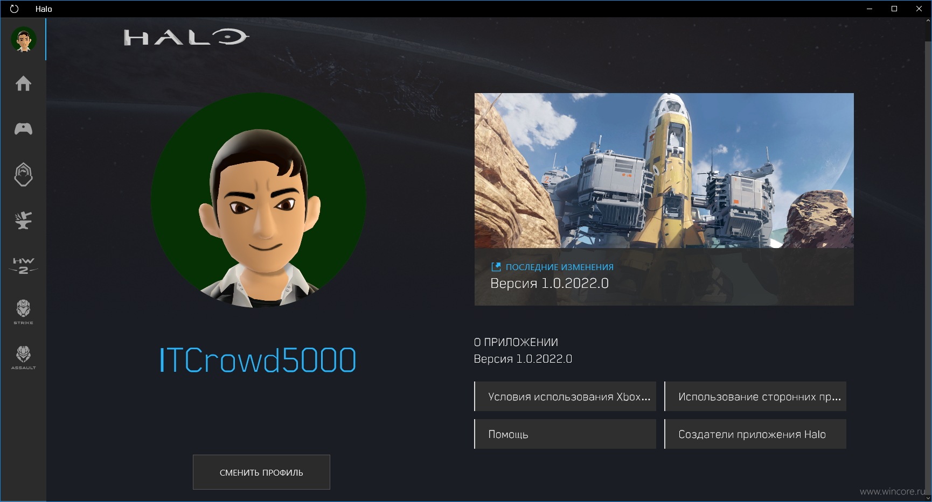Open the Forge anvil section

23,220
